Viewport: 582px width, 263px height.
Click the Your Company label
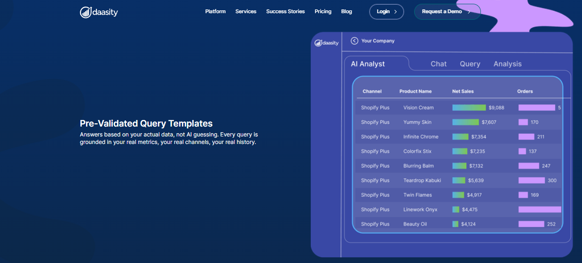click(378, 41)
